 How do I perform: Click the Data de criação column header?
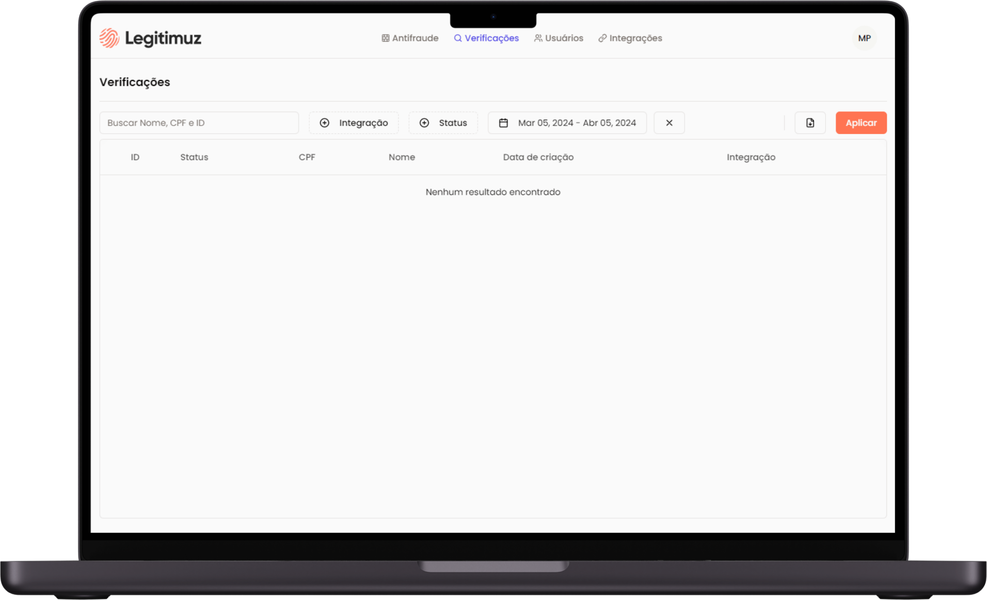(538, 157)
